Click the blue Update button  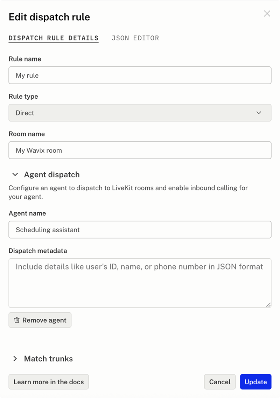click(x=255, y=382)
